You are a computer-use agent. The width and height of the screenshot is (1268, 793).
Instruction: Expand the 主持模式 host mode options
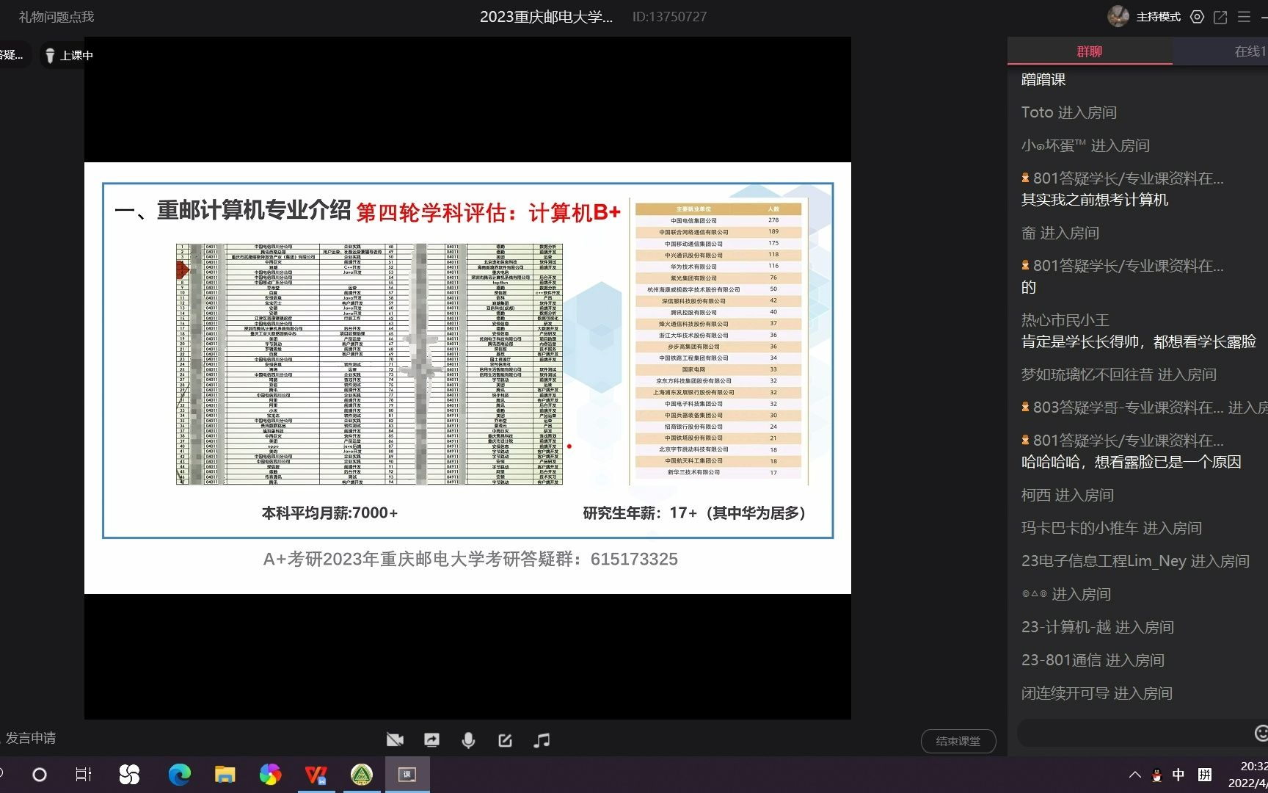click(1158, 16)
